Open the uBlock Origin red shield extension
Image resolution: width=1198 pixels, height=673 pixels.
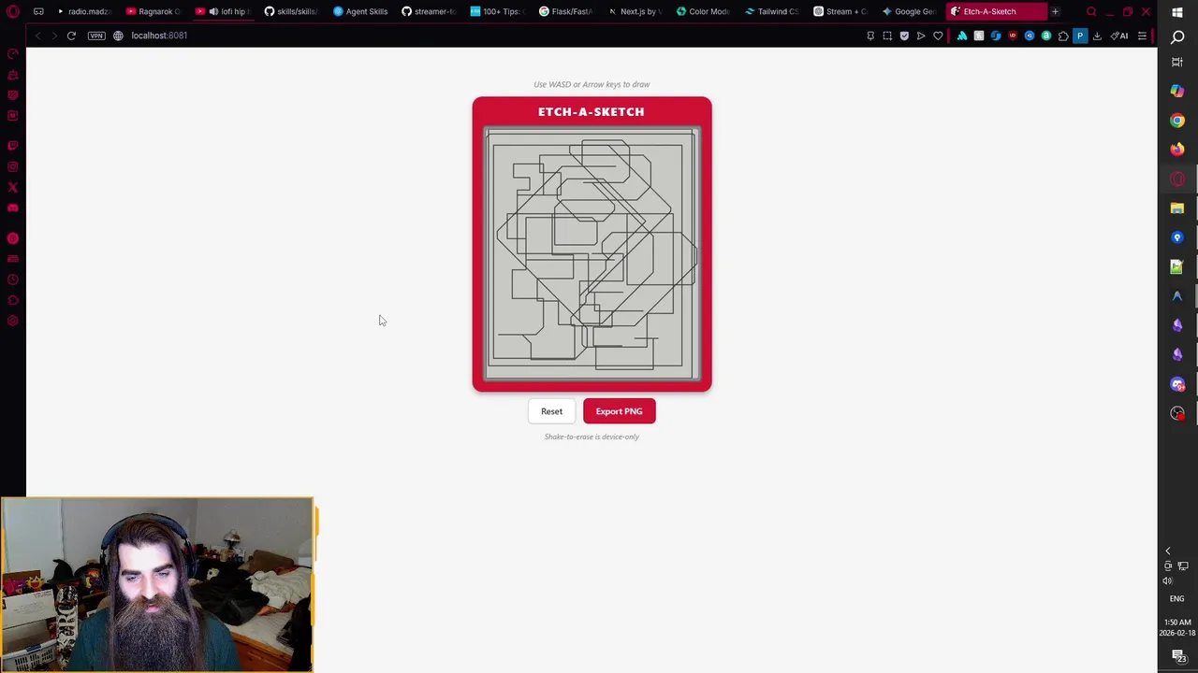pos(1013,36)
